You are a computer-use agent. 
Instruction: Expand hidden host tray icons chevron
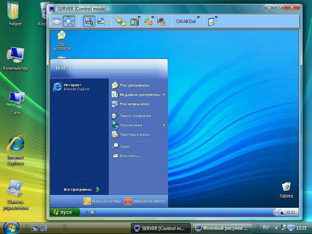pyautogui.click(x=276, y=228)
